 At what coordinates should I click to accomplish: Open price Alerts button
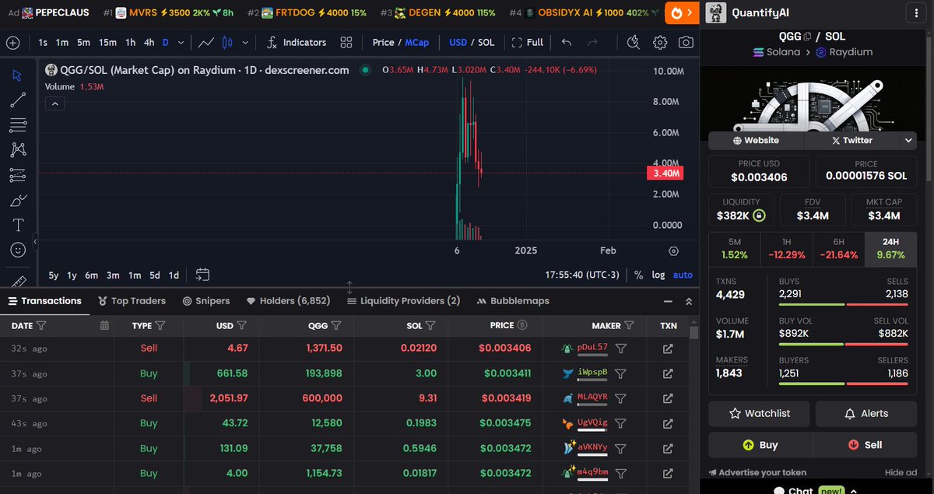[866, 414]
